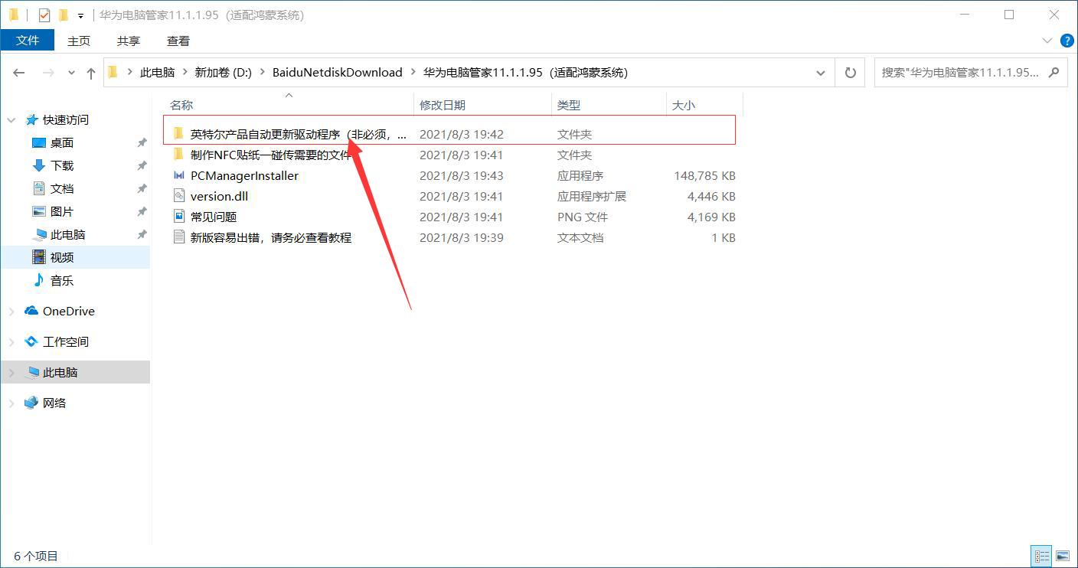Navigate to BaiduNetdiskDownload via breadcrumb
The image size is (1078, 568).
click(338, 72)
